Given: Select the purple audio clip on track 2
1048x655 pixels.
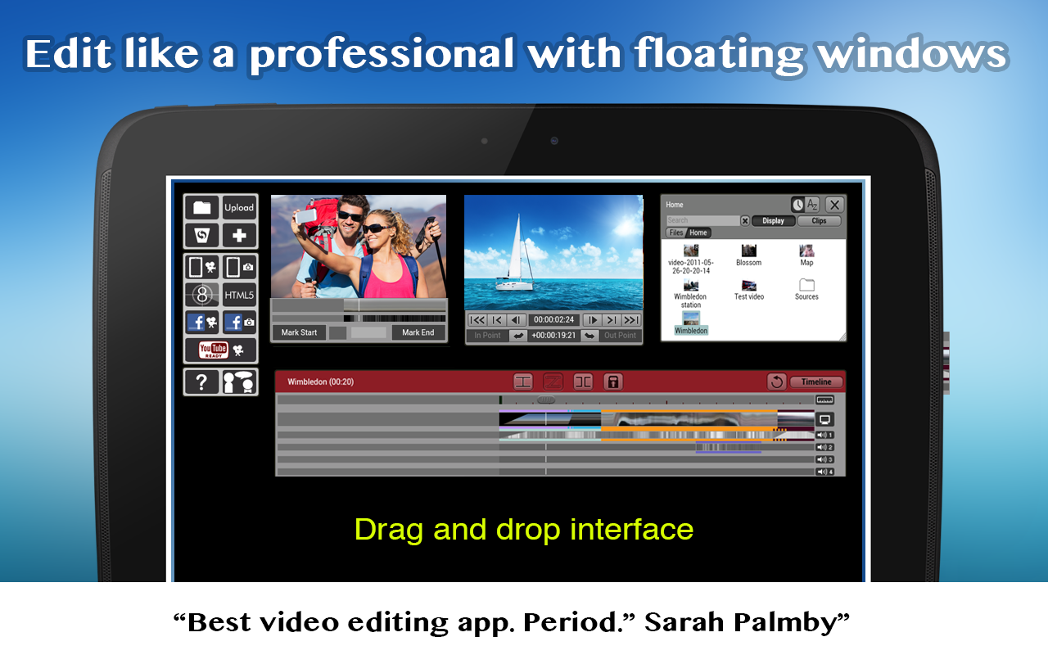Looking at the screenshot, I should tap(728, 448).
